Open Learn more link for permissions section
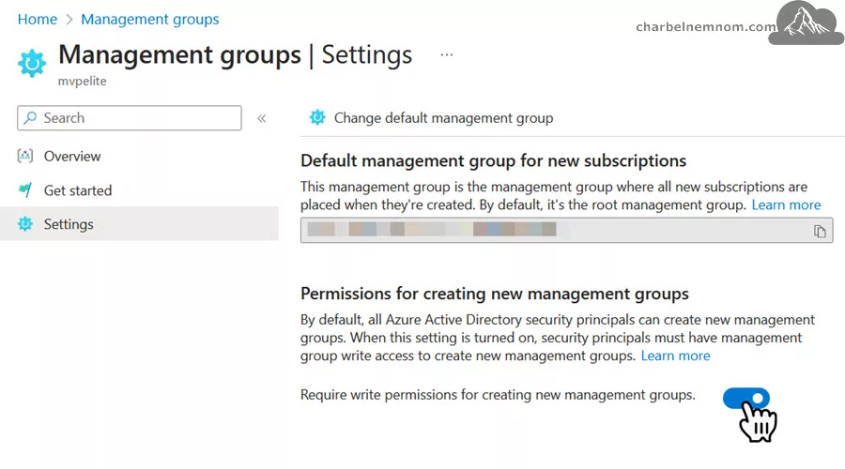The height and width of the screenshot is (469, 845). click(675, 356)
